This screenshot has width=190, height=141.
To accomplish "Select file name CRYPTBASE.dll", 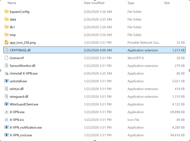I will [20, 50].
